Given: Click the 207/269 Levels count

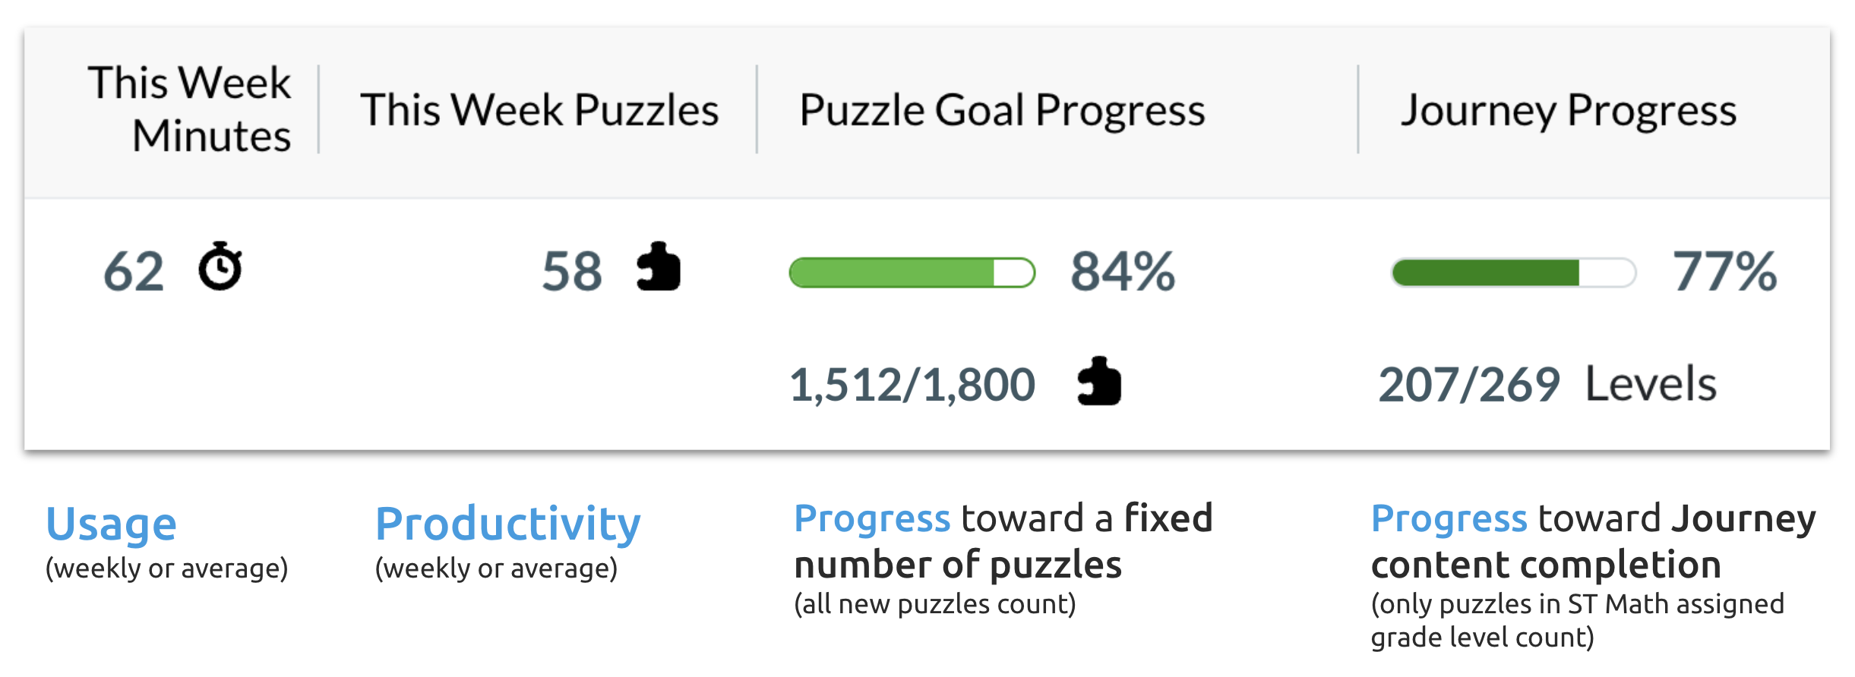Looking at the screenshot, I should click(1547, 384).
